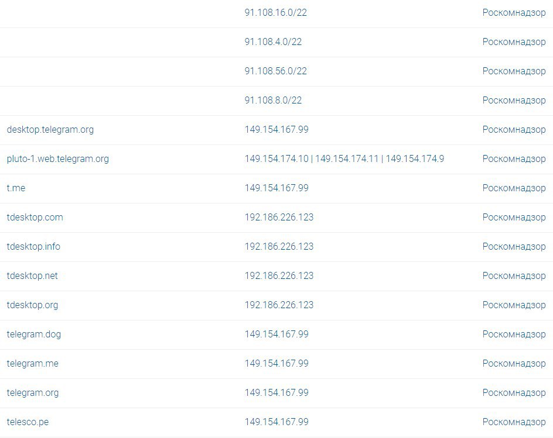The height and width of the screenshot is (438, 553).
Task: Click Роскомнадзор in the telesco.pe row
Action: (x=514, y=422)
